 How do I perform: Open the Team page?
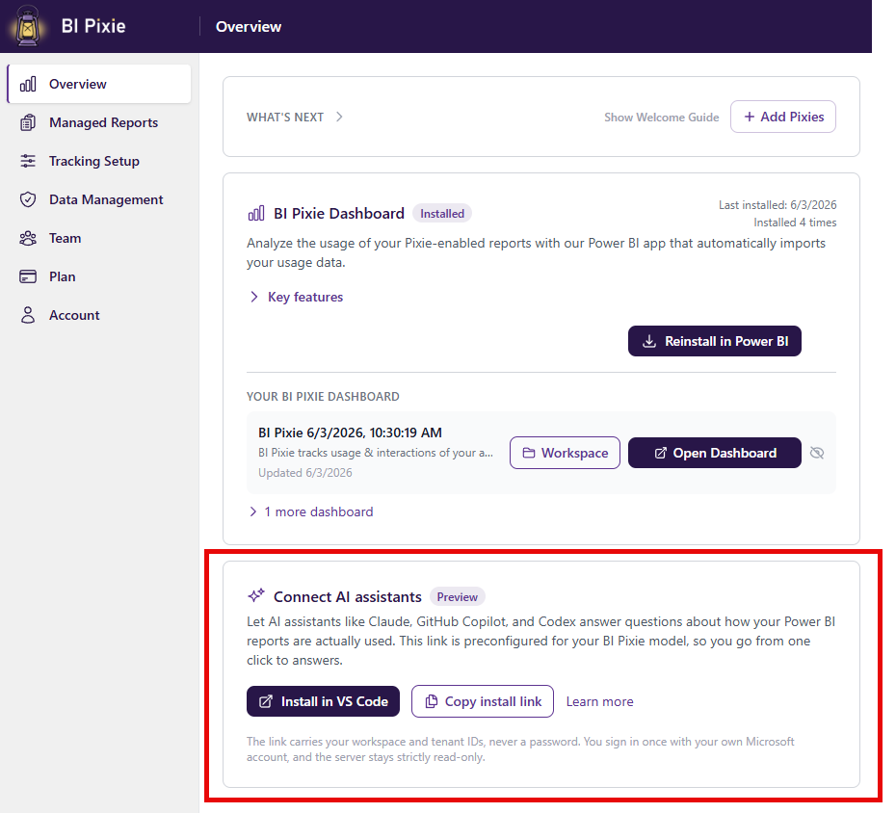click(99, 238)
